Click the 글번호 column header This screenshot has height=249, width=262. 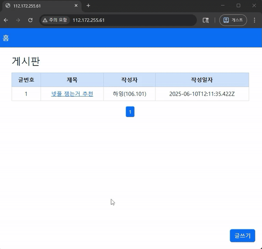tap(26, 80)
